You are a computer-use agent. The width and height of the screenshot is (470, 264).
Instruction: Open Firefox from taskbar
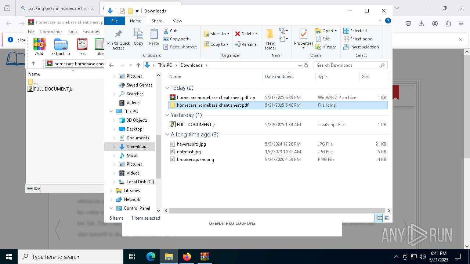click(x=187, y=257)
